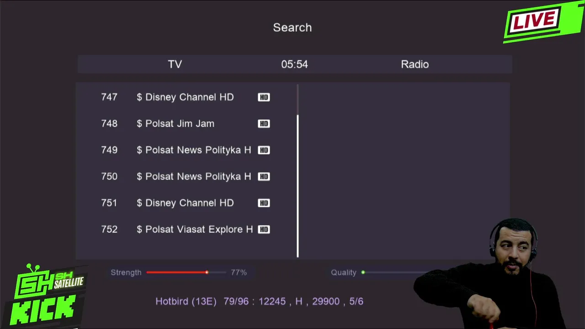Click the 77% strength value
Image resolution: width=585 pixels, height=329 pixels.
tap(239, 272)
